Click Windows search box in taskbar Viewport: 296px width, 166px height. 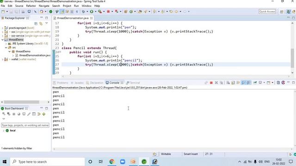point(47,162)
